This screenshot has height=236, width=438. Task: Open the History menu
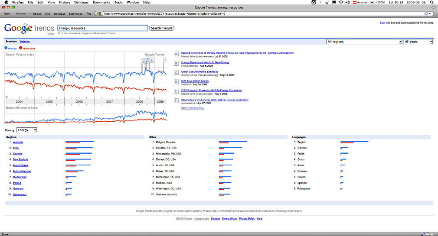(x=64, y=2)
